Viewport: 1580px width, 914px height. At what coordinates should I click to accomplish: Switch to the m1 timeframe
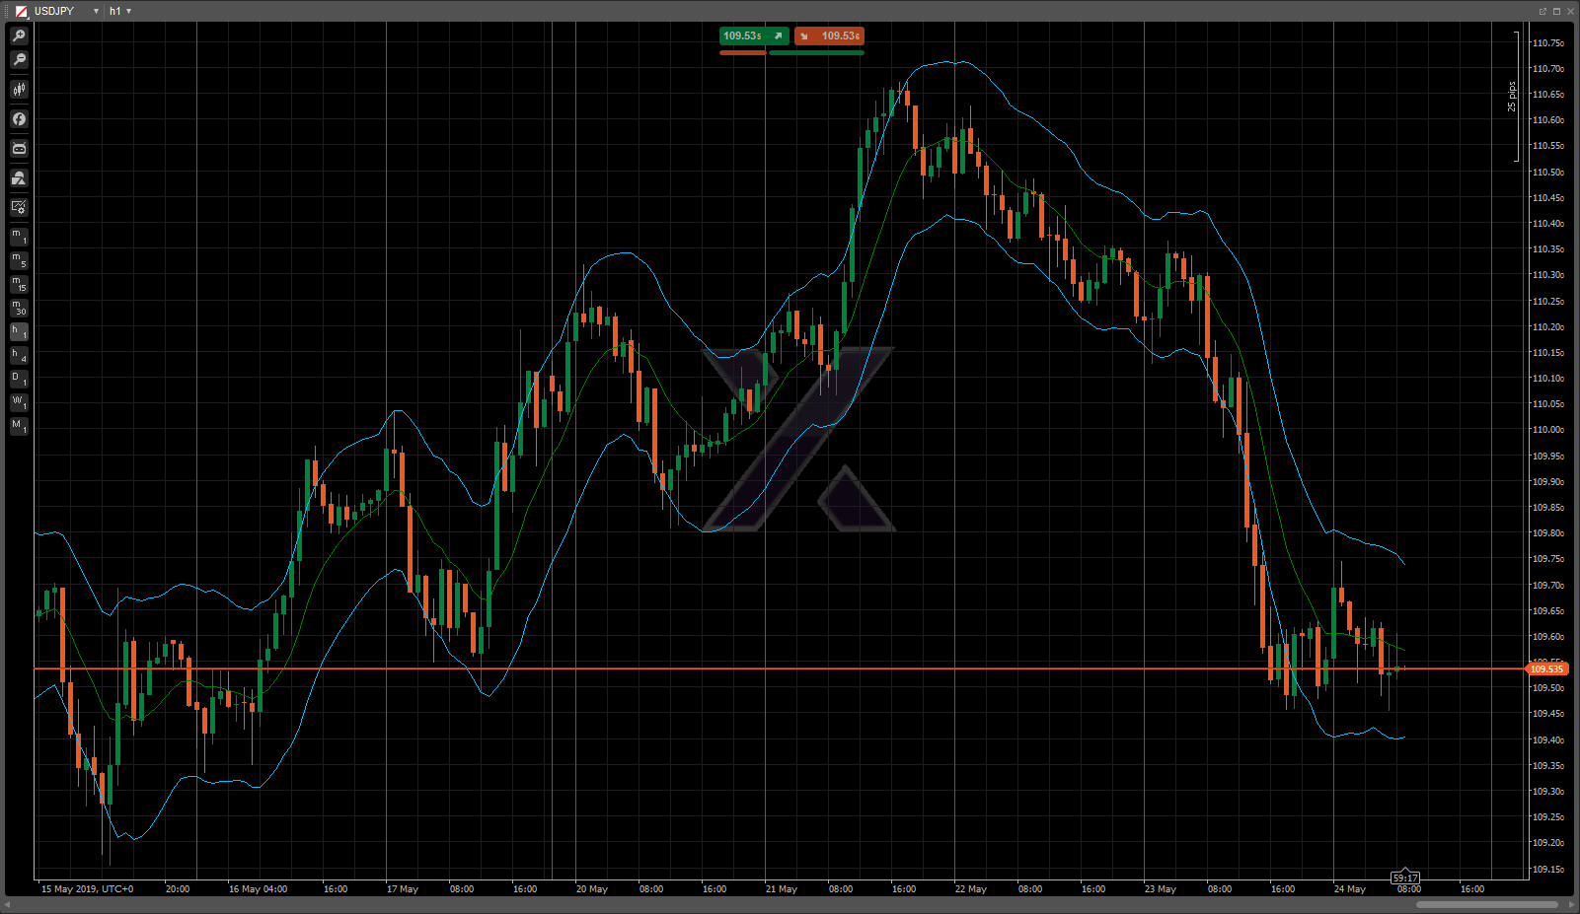19,237
